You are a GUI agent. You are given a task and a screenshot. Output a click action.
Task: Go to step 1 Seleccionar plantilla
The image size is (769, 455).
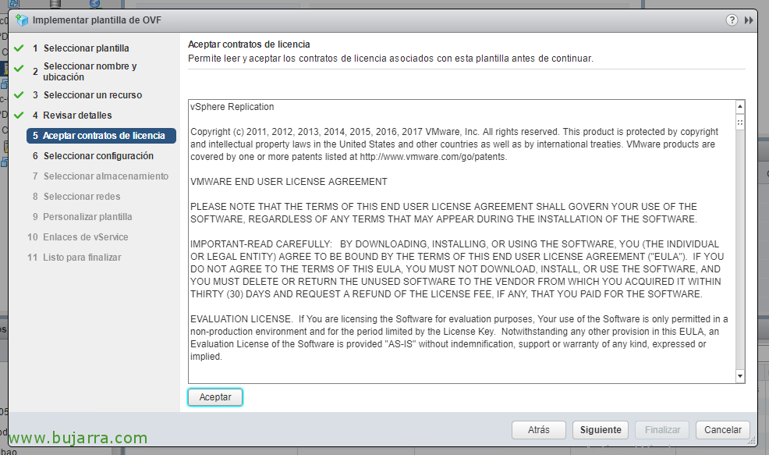click(81, 48)
